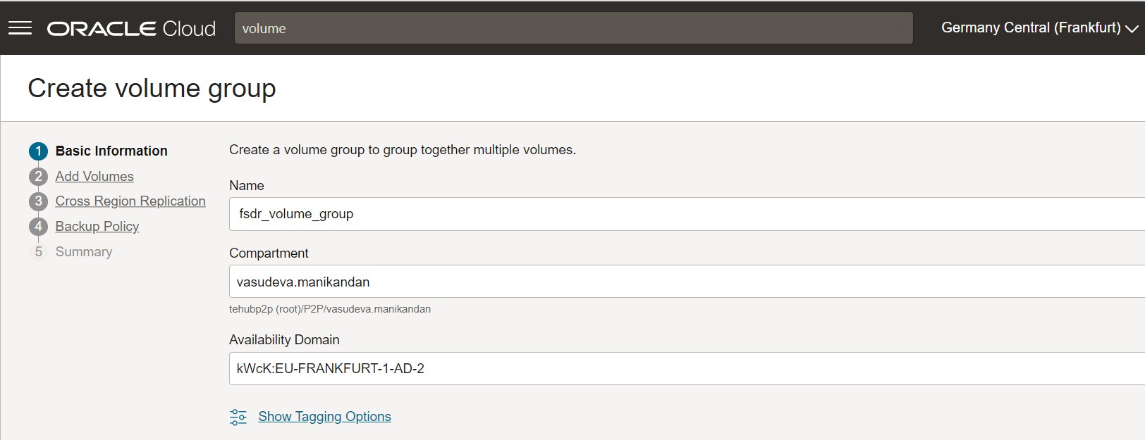1145x440 pixels.
Task: Click the chevron next to the region name
Action: 1132,29
